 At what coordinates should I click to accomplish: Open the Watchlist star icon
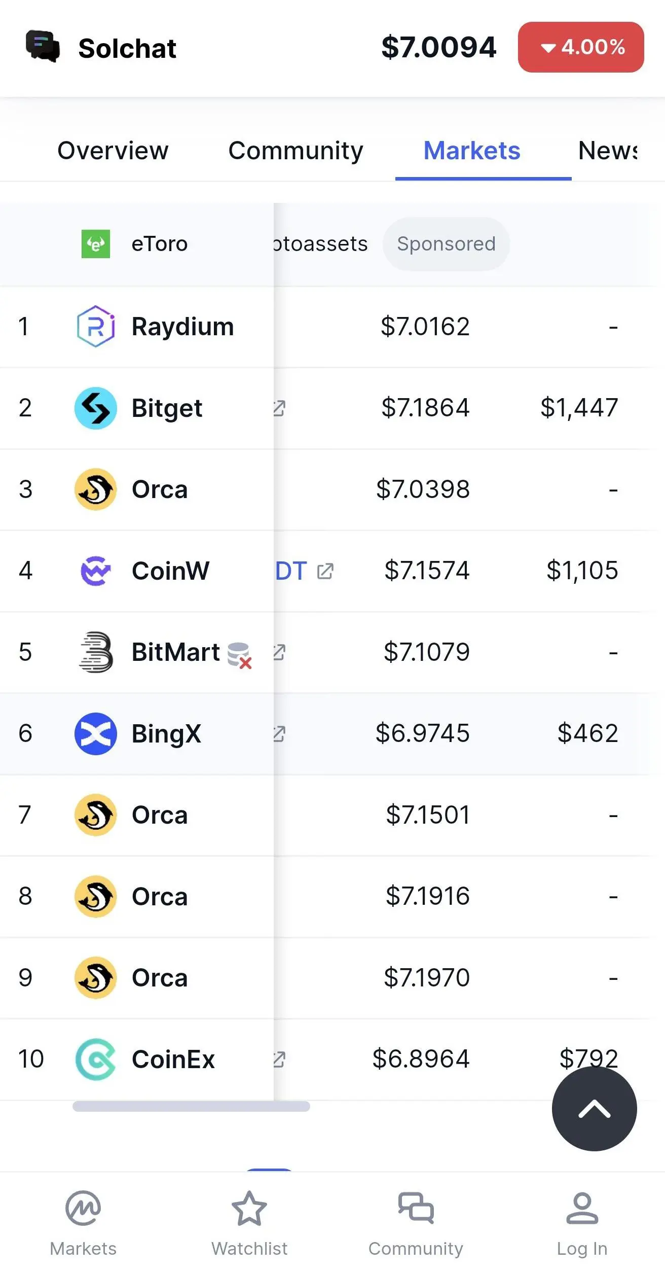click(249, 1208)
